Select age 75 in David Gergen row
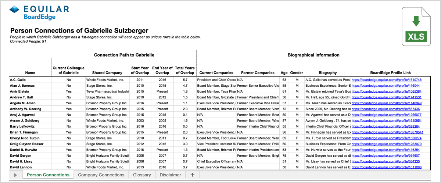 click(284, 156)
